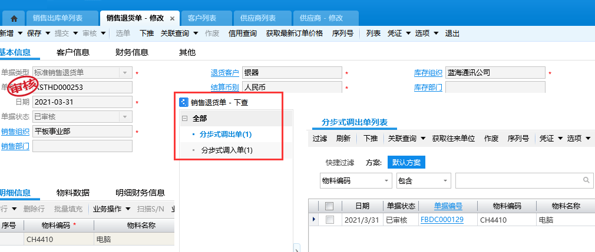Open the 结算币别 link label
Screen dimensions: 595x252
(x=225, y=88)
